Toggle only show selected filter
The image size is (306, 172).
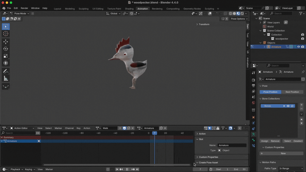(210, 128)
